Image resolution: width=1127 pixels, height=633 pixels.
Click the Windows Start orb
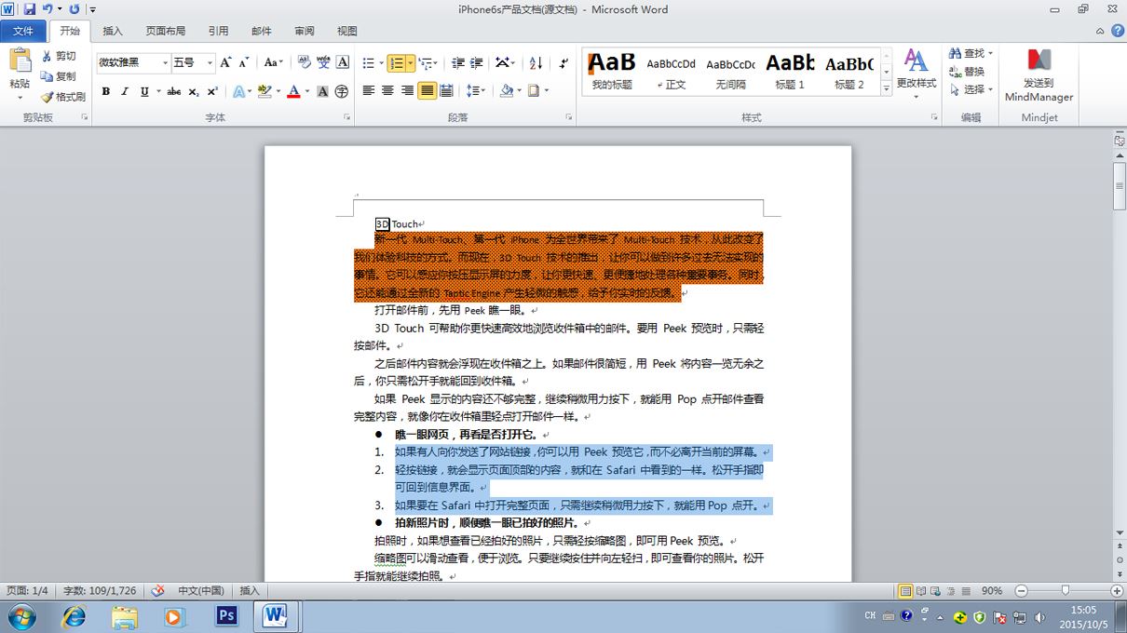[x=21, y=615]
